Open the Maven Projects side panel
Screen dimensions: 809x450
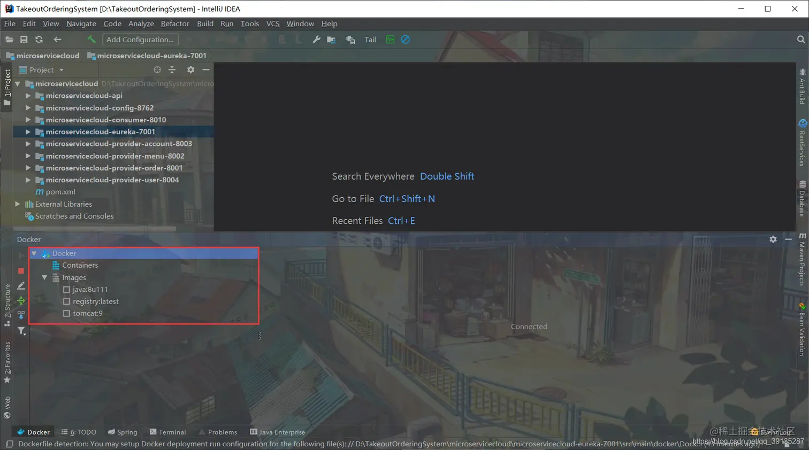coord(802,259)
